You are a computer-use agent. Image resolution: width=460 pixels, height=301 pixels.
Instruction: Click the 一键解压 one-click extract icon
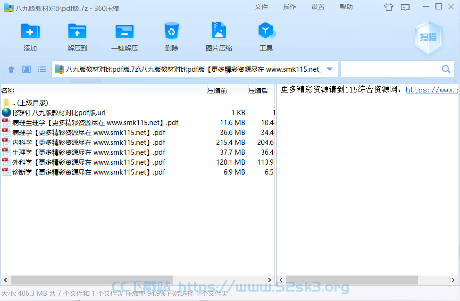point(125,32)
